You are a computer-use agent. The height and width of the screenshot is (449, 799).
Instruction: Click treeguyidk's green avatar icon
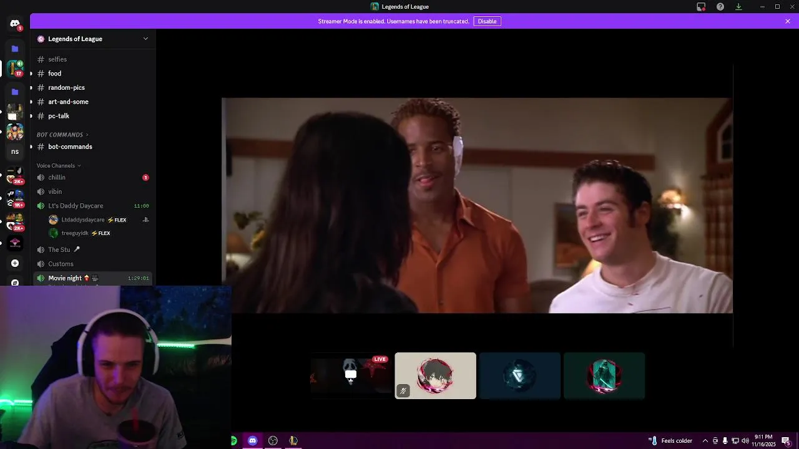point(53,233)
